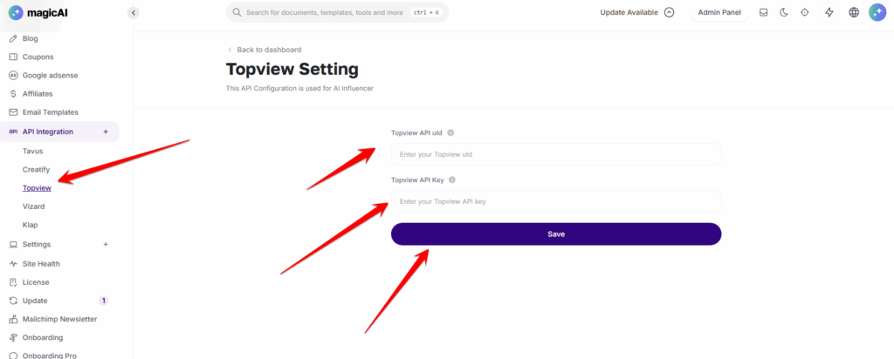This screenshot has width=894, height=359.
Task: Expand the Settings menu plus icon
Action: pyautogui.click(x=105, y=244)
